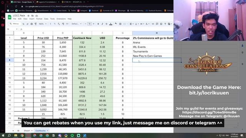The width and height of the screenshot is (246, 138).
Task: Click the Redo arrow in Sheets toolbar
Action: [27, 24]
